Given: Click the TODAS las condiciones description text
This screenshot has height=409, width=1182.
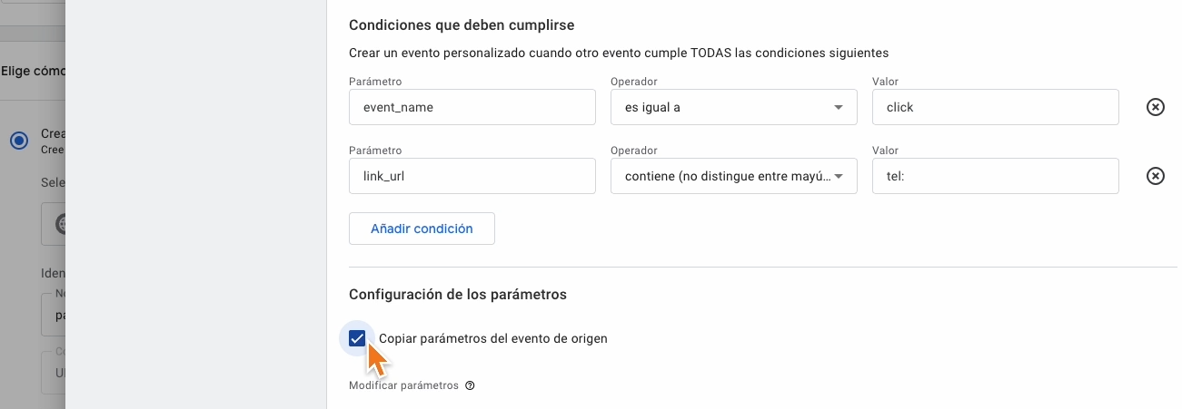Looking at the screenshot, I should pos(619,54).
